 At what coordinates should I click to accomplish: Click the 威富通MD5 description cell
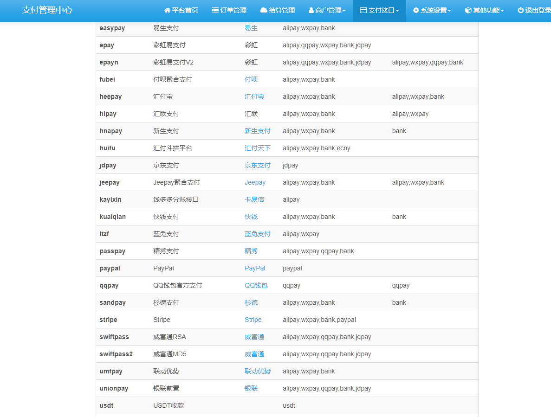(x=170, y=354)
